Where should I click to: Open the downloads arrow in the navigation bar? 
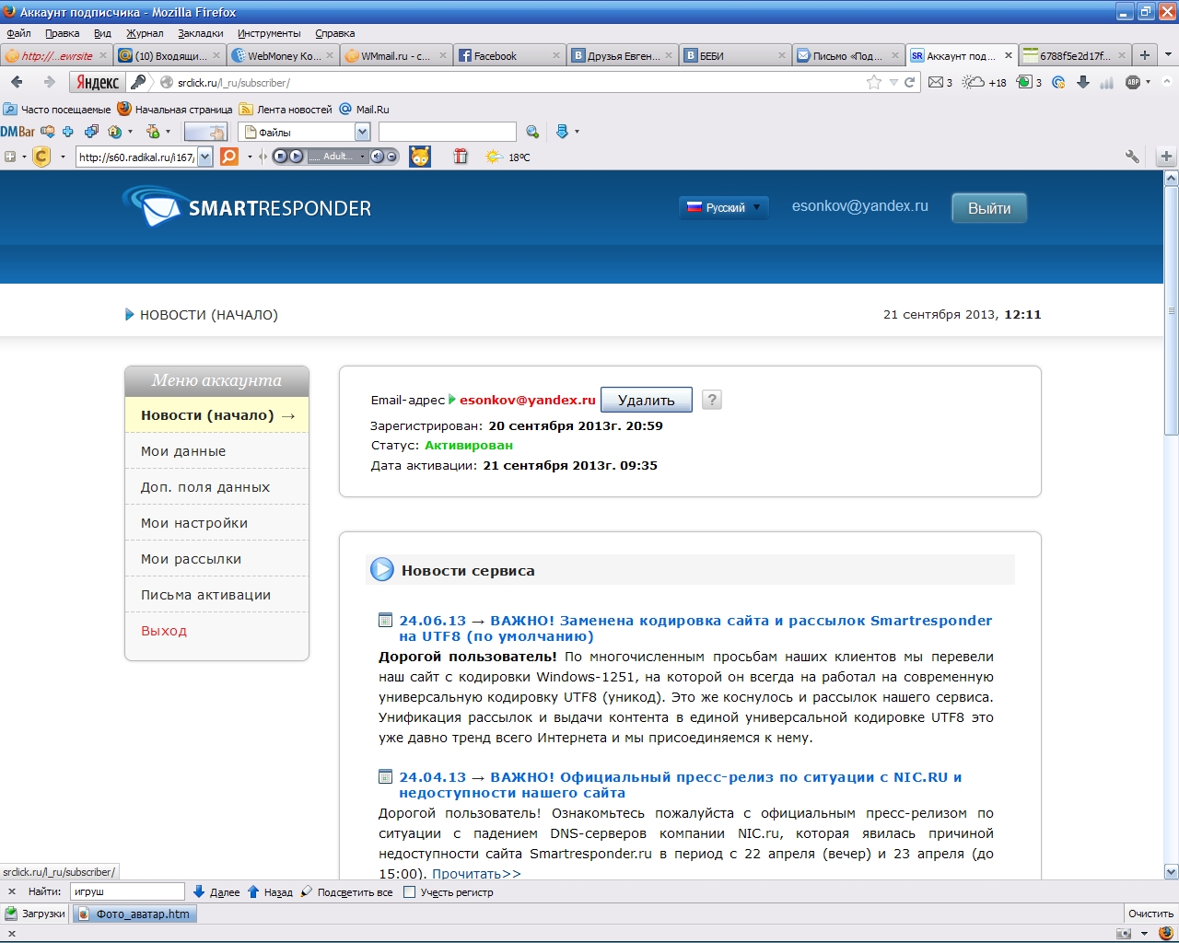pos(1083,82)
